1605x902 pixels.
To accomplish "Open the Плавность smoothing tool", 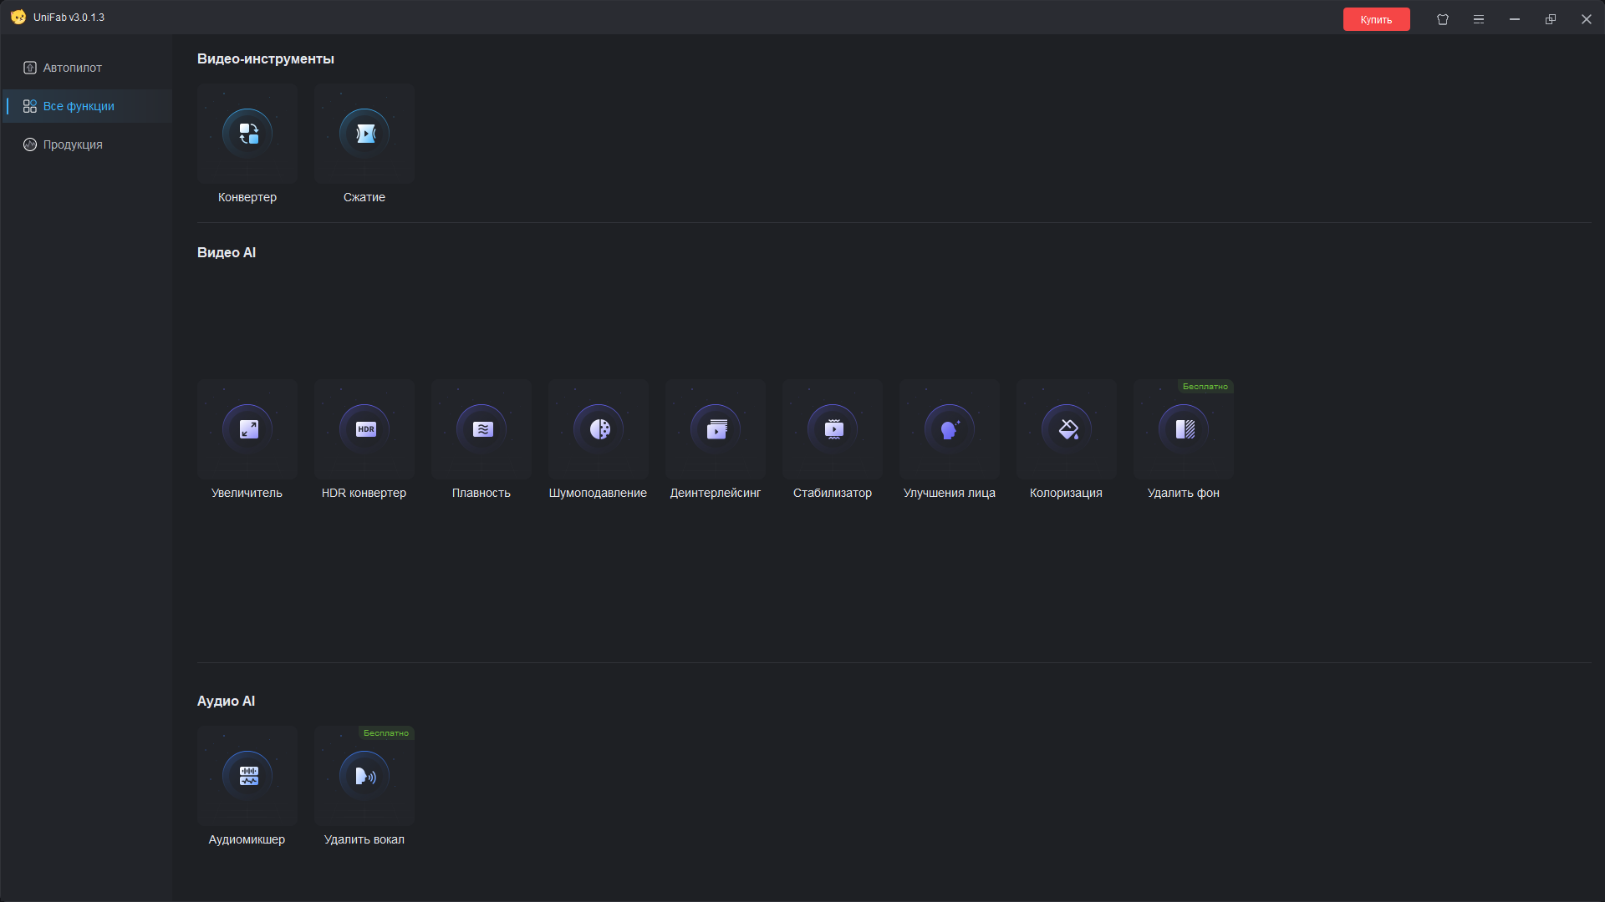I will click(x=481, y=429).
